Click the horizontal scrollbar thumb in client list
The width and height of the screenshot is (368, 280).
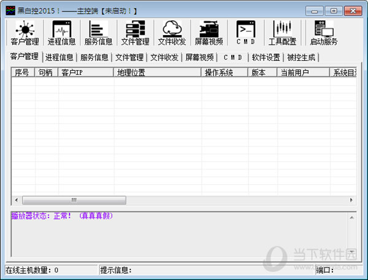pos(74,200)
